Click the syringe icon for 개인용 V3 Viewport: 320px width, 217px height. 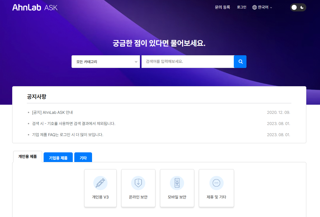click(x=100, y=183)
